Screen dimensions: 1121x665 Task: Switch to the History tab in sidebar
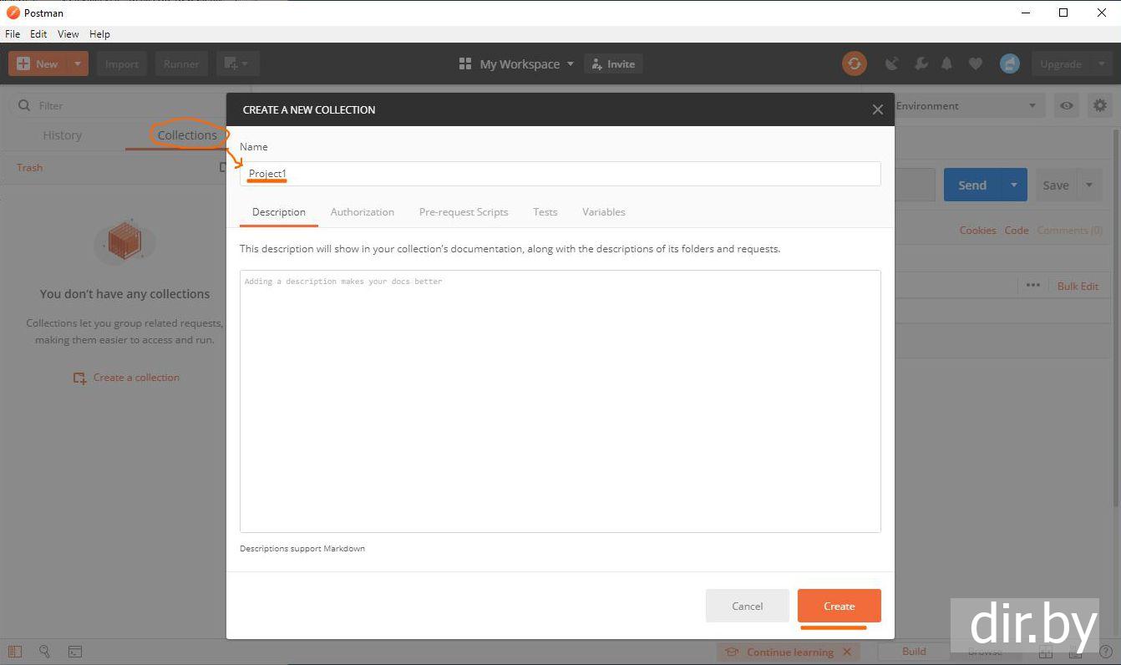(x=63, y=135)
